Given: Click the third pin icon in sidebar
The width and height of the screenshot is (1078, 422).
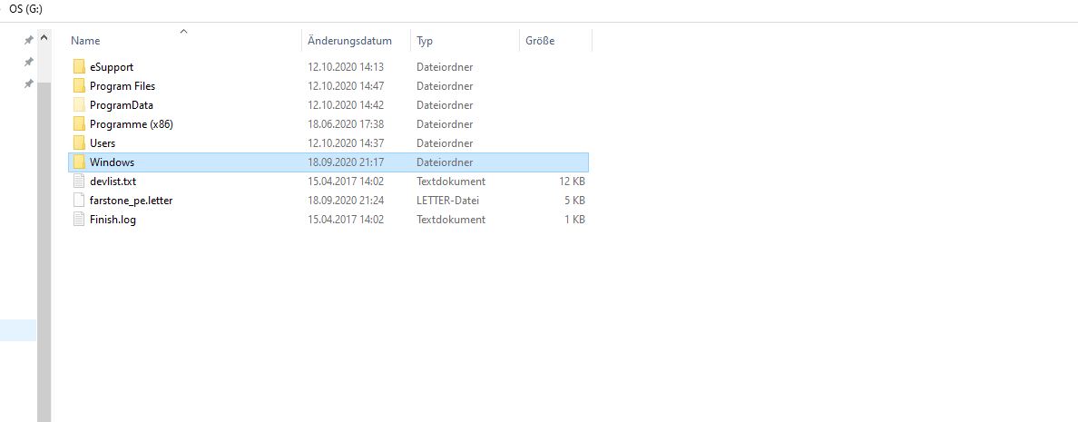Looking at the screenshot, I should pyautogui.click(x=29, y=83).
